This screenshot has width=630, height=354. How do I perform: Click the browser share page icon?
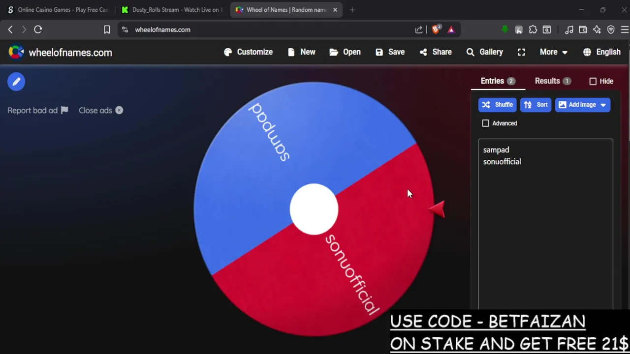pyautogui.click(x=419, y=29)
